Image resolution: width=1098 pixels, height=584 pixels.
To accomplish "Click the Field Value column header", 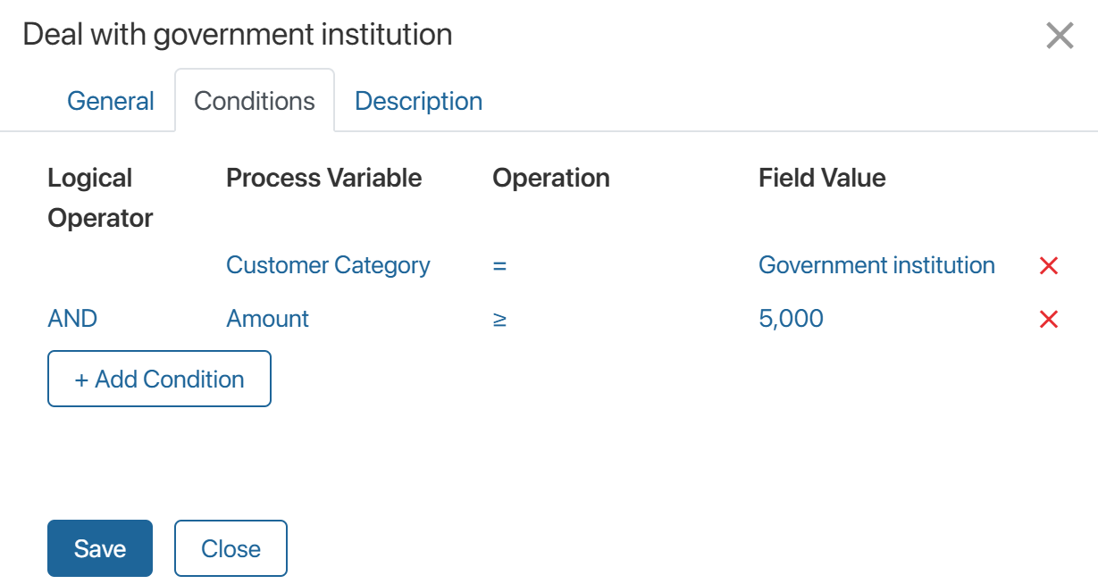I will (x=822, y=178).
